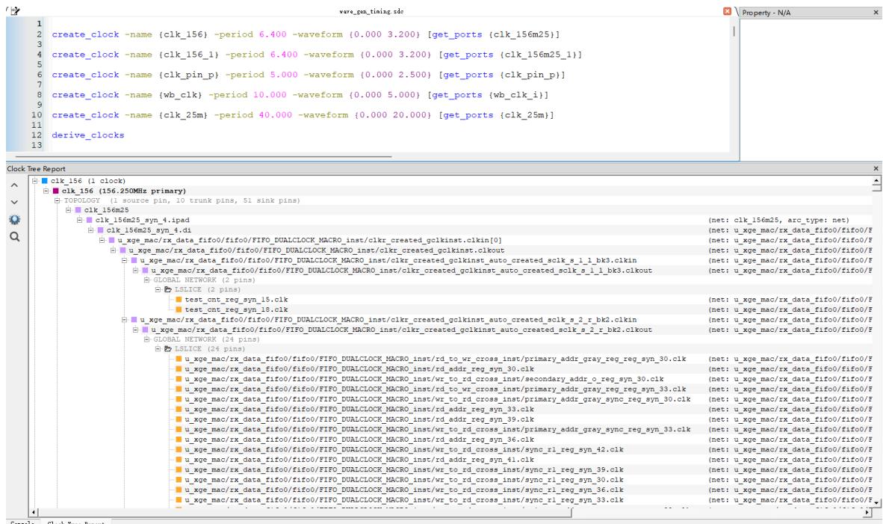Click the orange icon of rd_addr_reg_syn_30.clk
883x524 pixels.
pyautogui.click(x=179, y=369)
